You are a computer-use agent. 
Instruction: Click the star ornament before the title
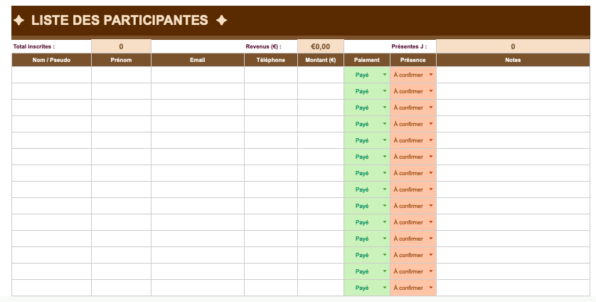pyautogui.click(x=19, y=21)
